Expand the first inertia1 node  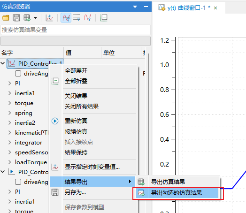[10, 93]
